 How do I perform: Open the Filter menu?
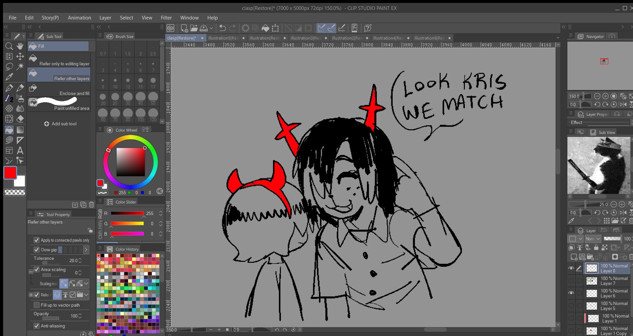point(166,18)
